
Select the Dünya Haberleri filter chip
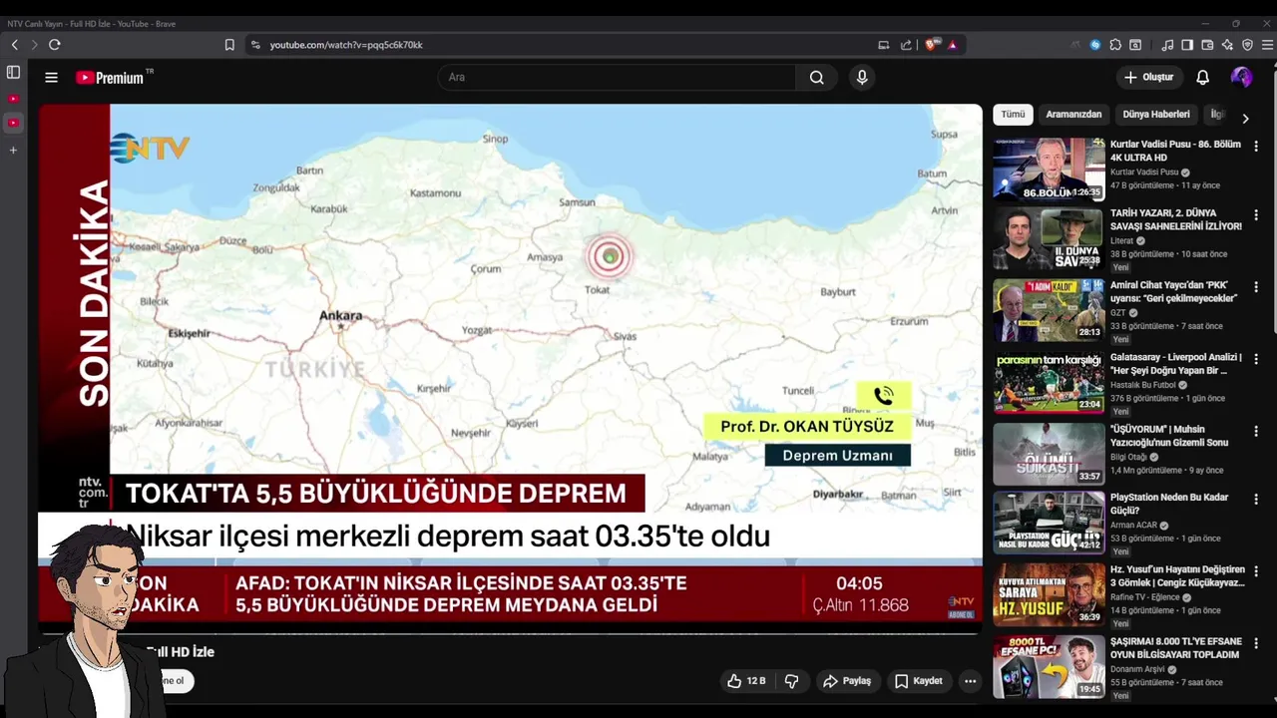(1156, 115)
